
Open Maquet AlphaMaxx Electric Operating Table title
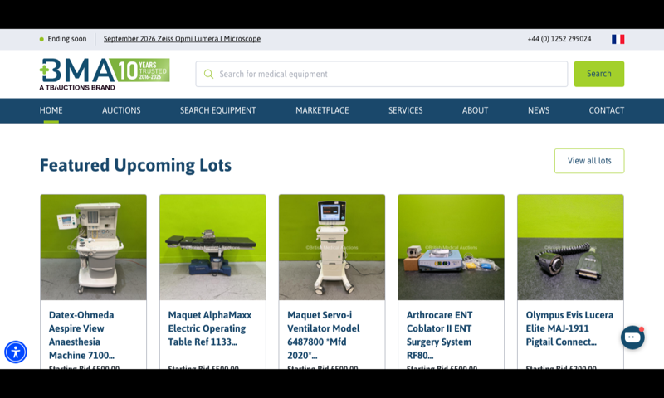[x=210, y=328]
